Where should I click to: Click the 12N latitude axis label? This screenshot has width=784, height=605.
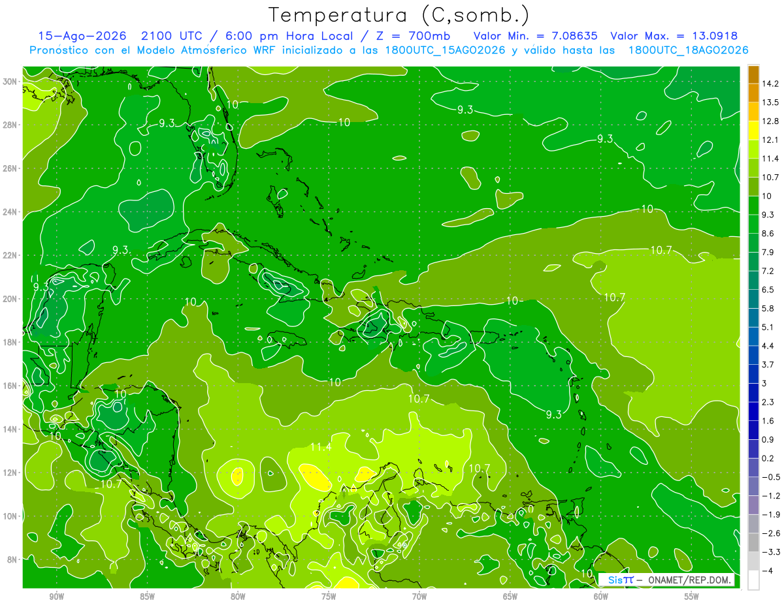coord(10,472)
